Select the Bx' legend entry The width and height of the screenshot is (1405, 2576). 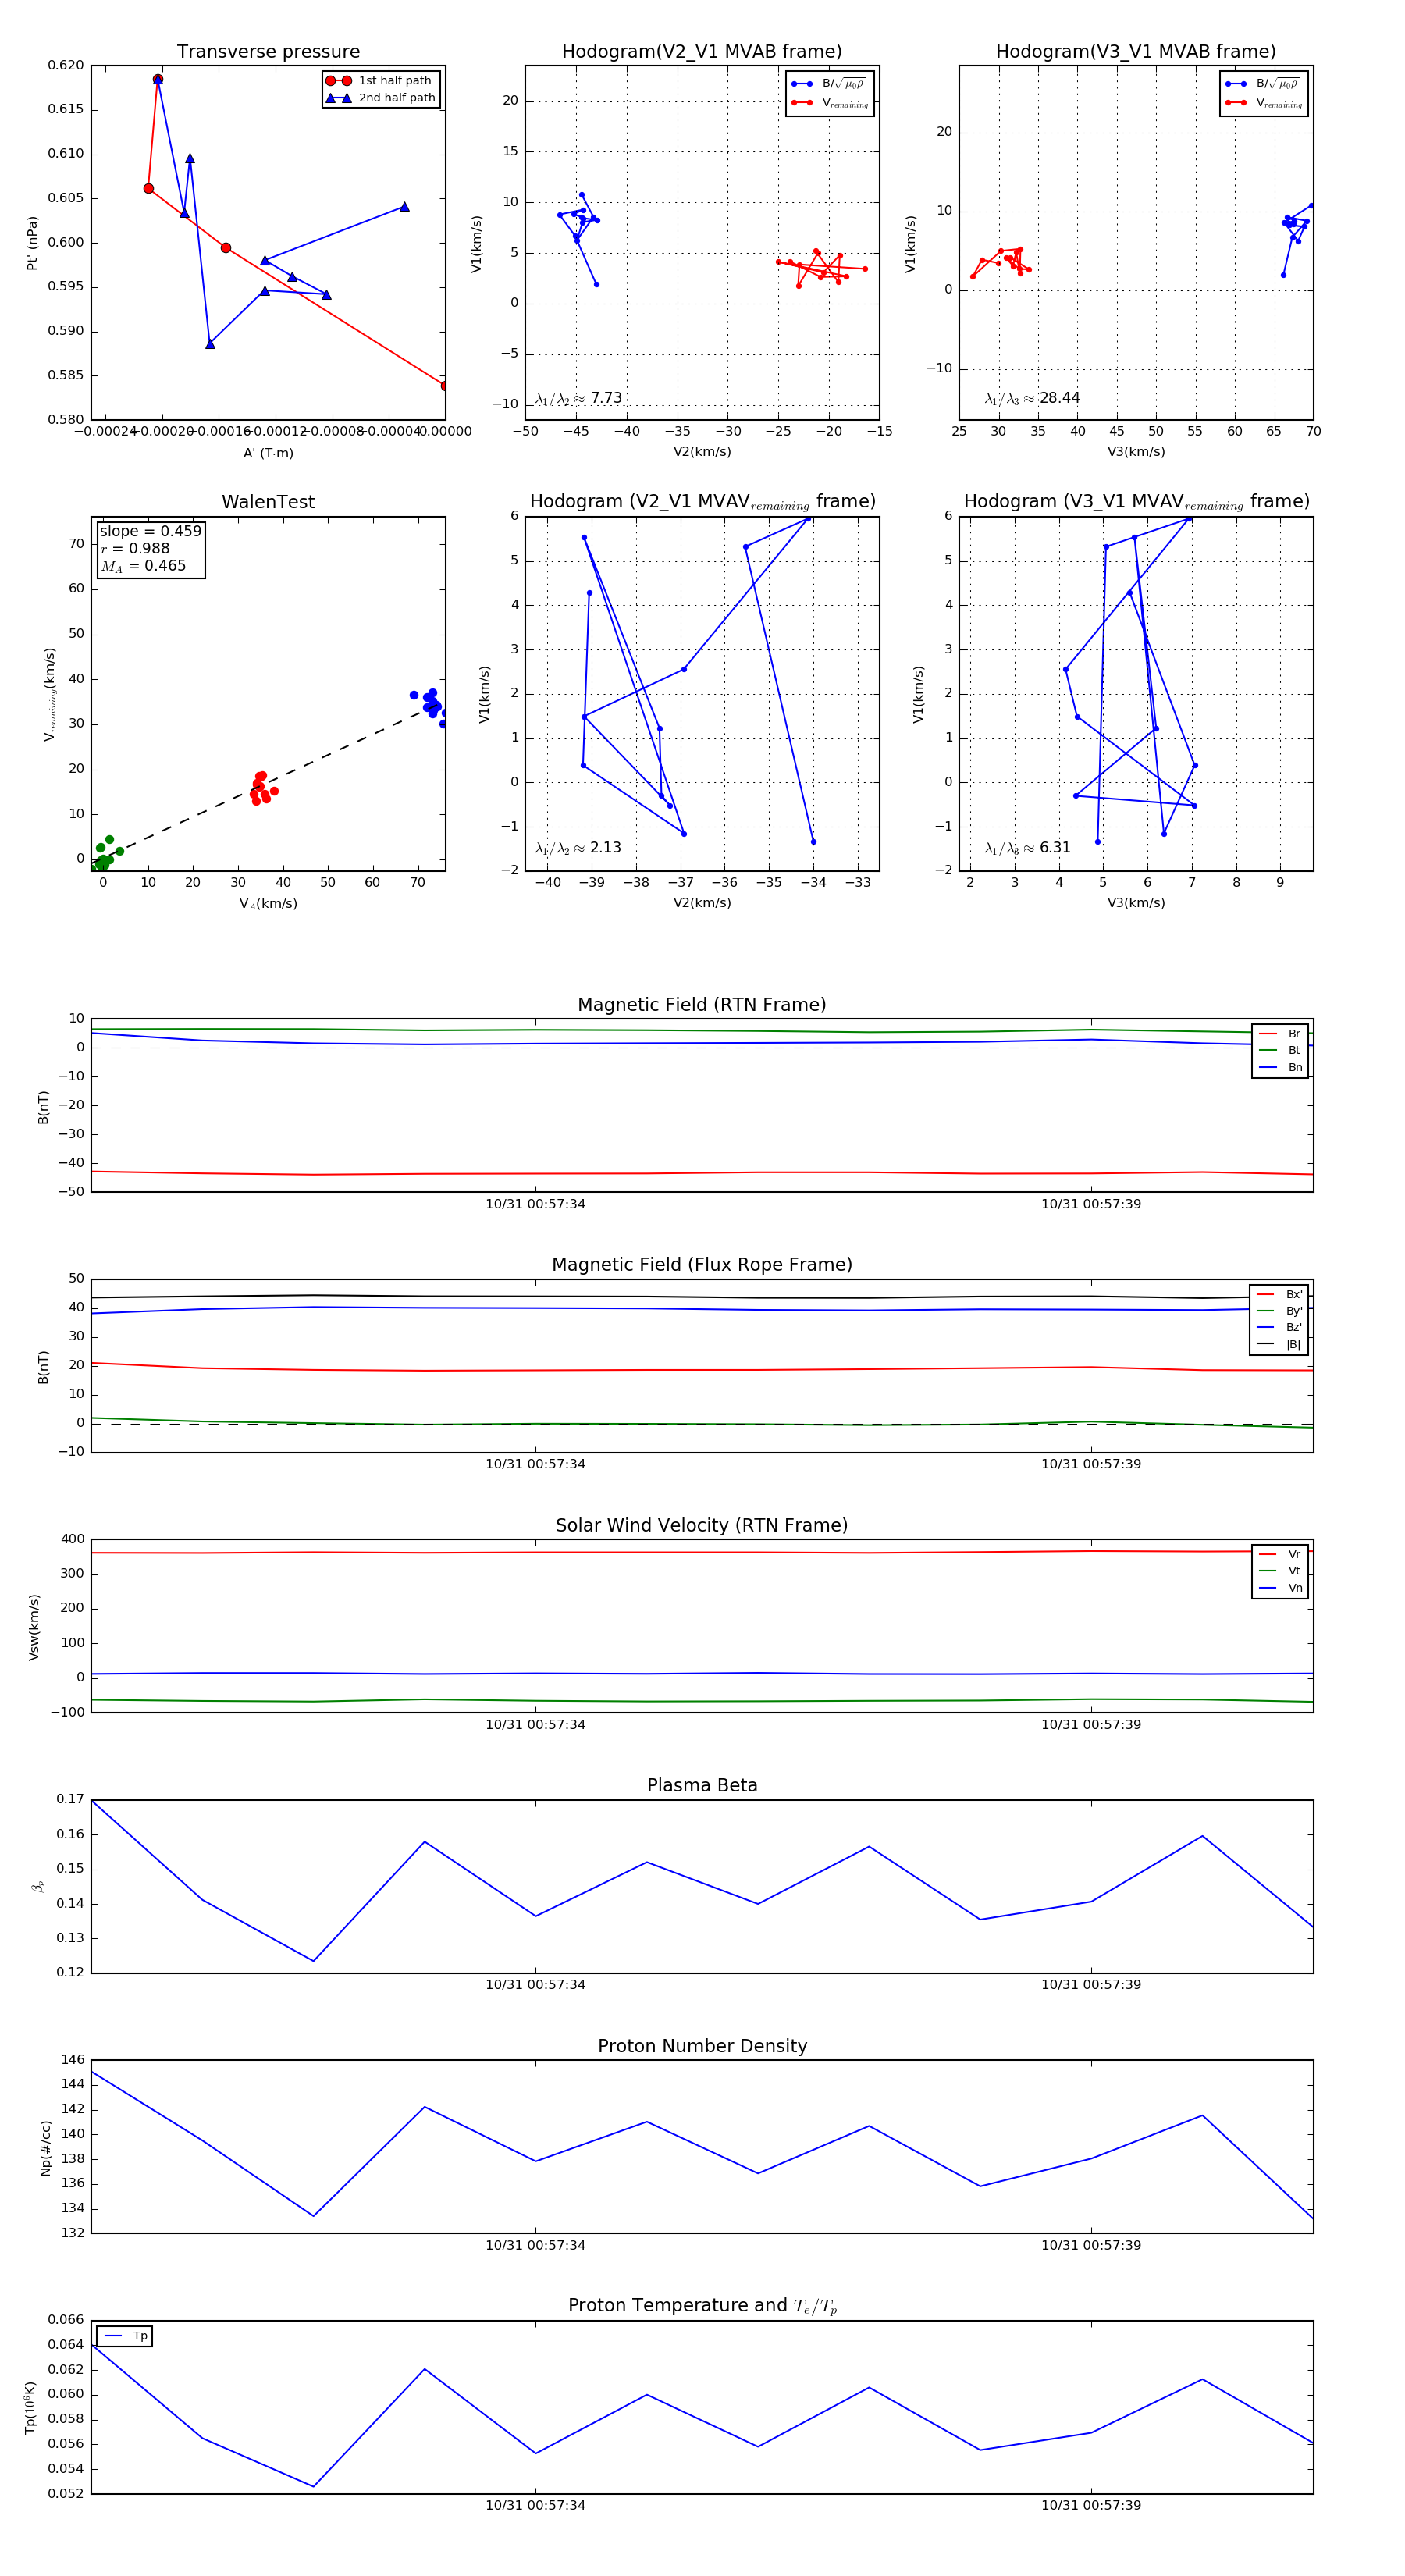point(1279,1294)
